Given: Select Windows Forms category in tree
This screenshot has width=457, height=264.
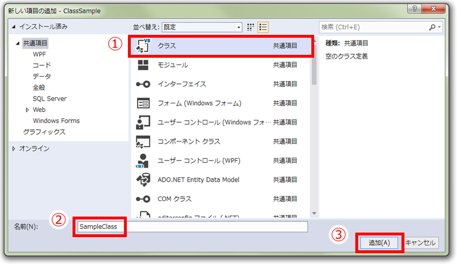Looking at the screenshot, I should pos(56,121).
